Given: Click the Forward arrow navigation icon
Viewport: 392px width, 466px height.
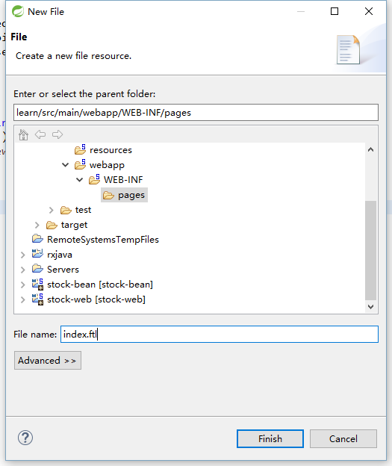Looking at the screenshot, I should click(57, 134).
